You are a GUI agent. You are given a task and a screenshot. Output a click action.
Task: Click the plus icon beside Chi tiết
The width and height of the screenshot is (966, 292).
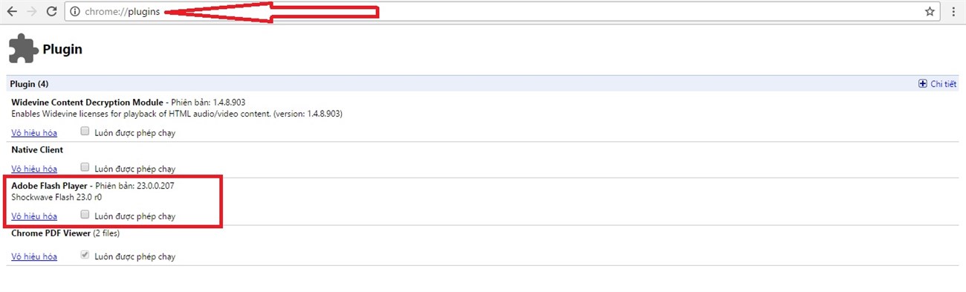(923, 84)
